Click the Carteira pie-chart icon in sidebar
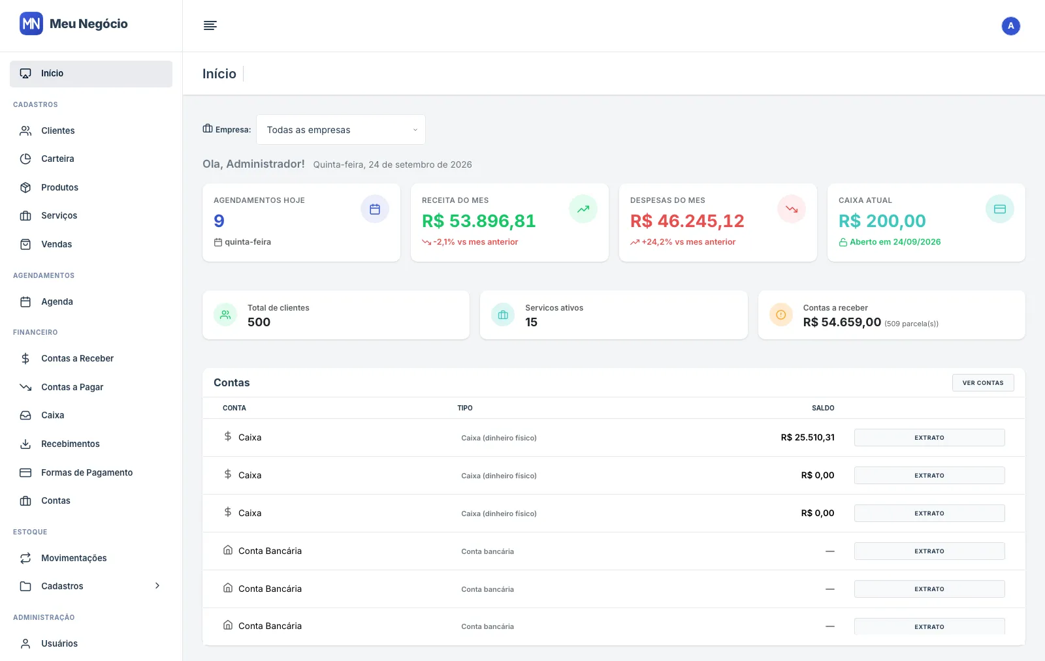 click(x=25, y=159)
